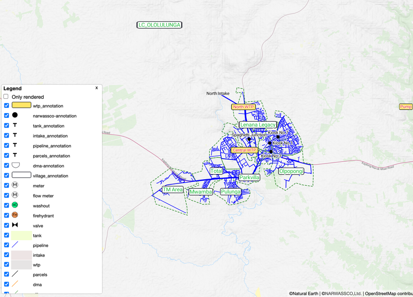413x297 pixels.
Task: Hide the village_annotation layer
Action: [6, 175]
